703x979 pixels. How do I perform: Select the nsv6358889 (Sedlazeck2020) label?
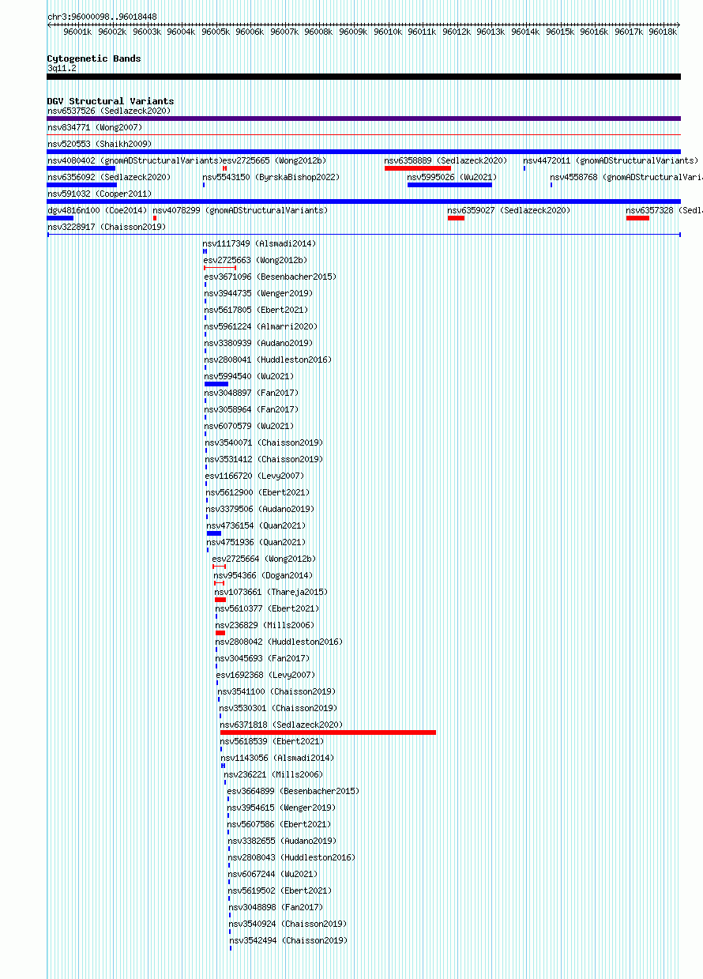click(445, 160)
